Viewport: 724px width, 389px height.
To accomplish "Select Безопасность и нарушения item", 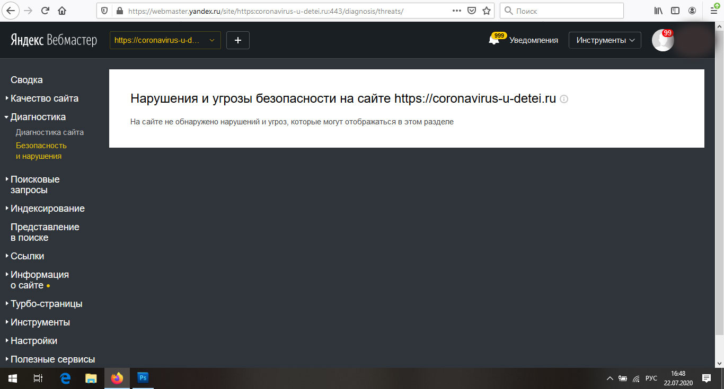I will 41,151.
